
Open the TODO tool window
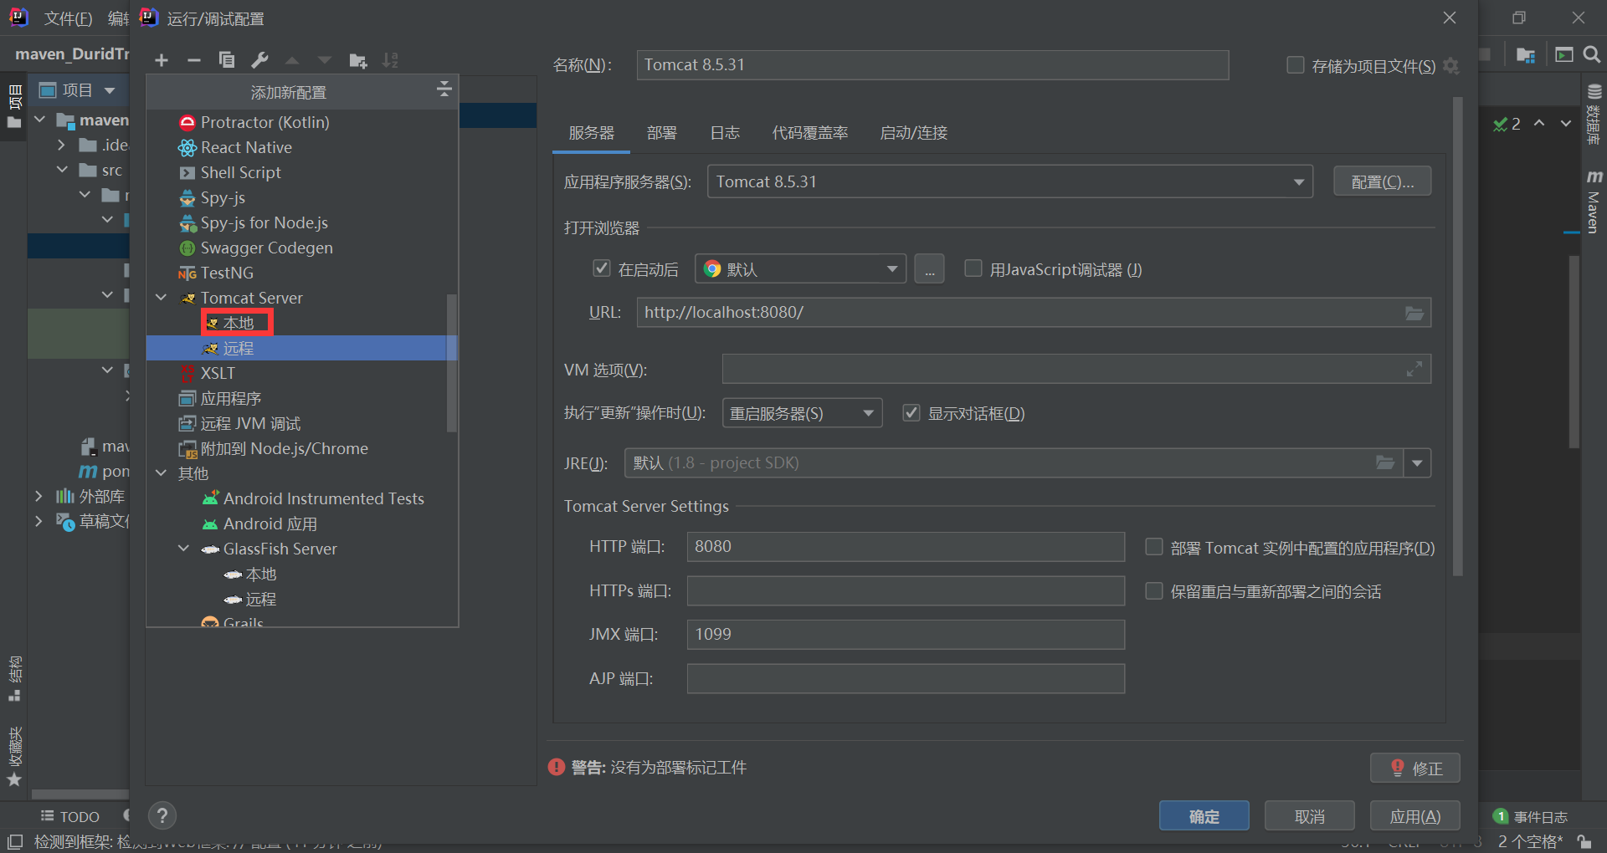(x=70, y=816)
